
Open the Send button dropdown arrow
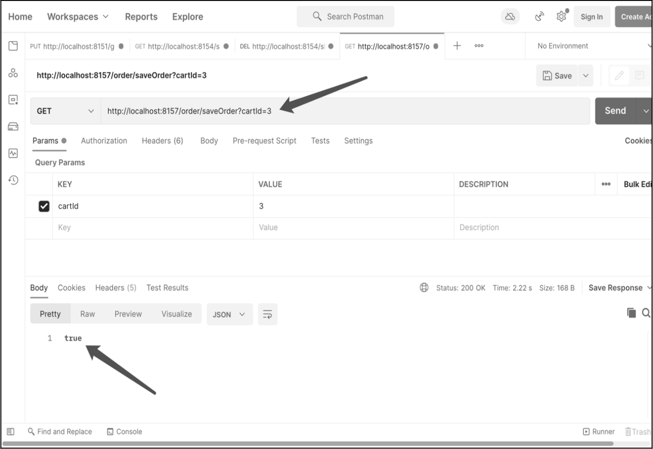(x=645, y=111)
